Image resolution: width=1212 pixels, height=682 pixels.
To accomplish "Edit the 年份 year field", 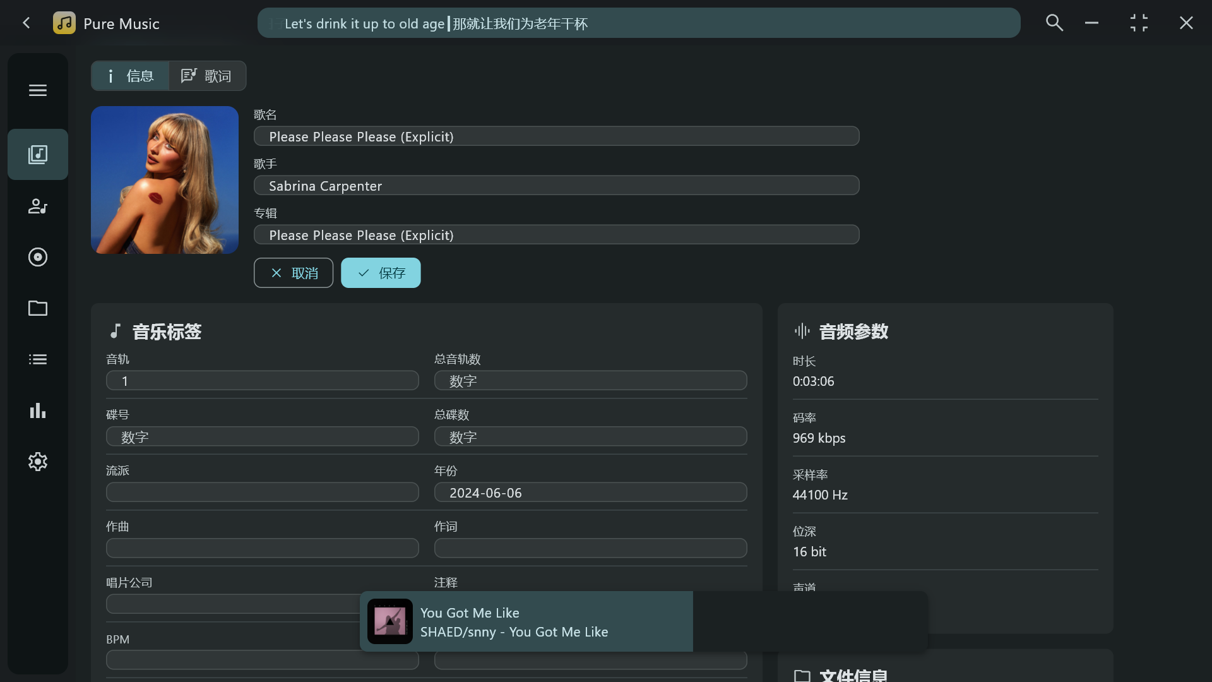I will (x=590, y=493).
